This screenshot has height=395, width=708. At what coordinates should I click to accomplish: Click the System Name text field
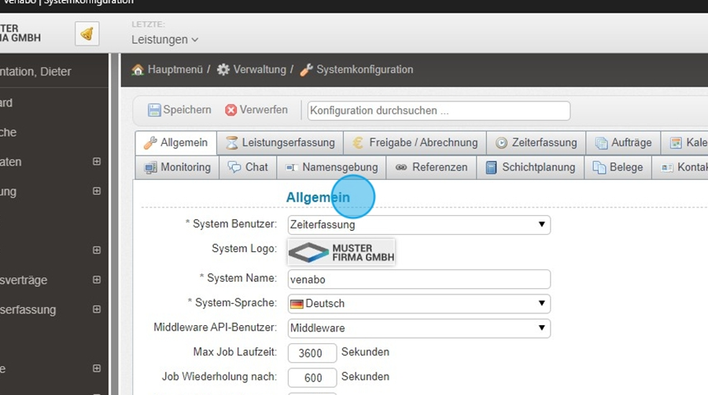419,279
